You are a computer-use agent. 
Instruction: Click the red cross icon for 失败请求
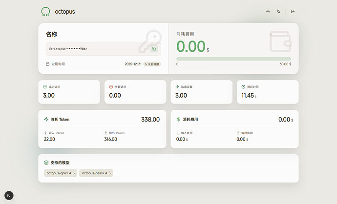[111, 87]
